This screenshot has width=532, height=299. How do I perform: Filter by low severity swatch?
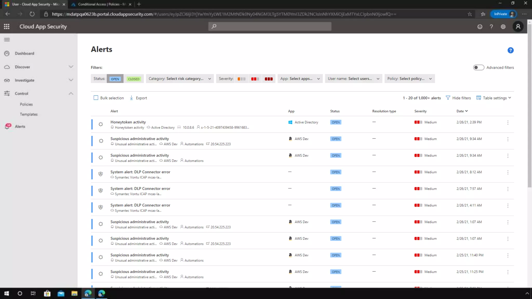coord(241,79)
